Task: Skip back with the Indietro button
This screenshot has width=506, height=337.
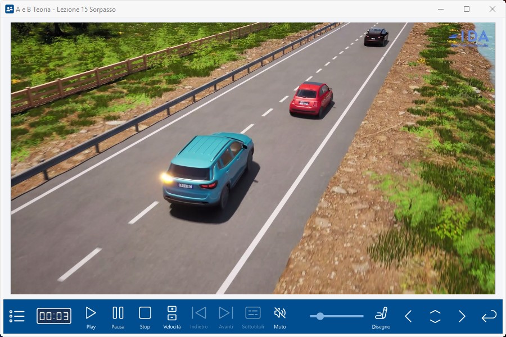Action: (x=199, y=317)
